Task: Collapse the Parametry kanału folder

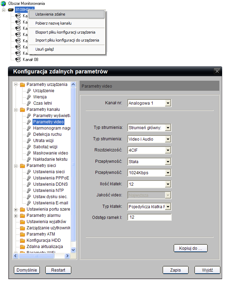Action: coord(16,110)
